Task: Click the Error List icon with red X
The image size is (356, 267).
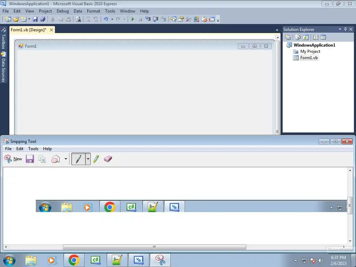Action: tap(204, 19)
